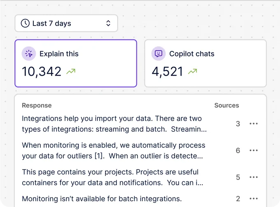Viewport: 280px width, 207px height.
Task: Click the green trend arrow beside 4,521
Action: pyautogui.click(x=193, y=71)
